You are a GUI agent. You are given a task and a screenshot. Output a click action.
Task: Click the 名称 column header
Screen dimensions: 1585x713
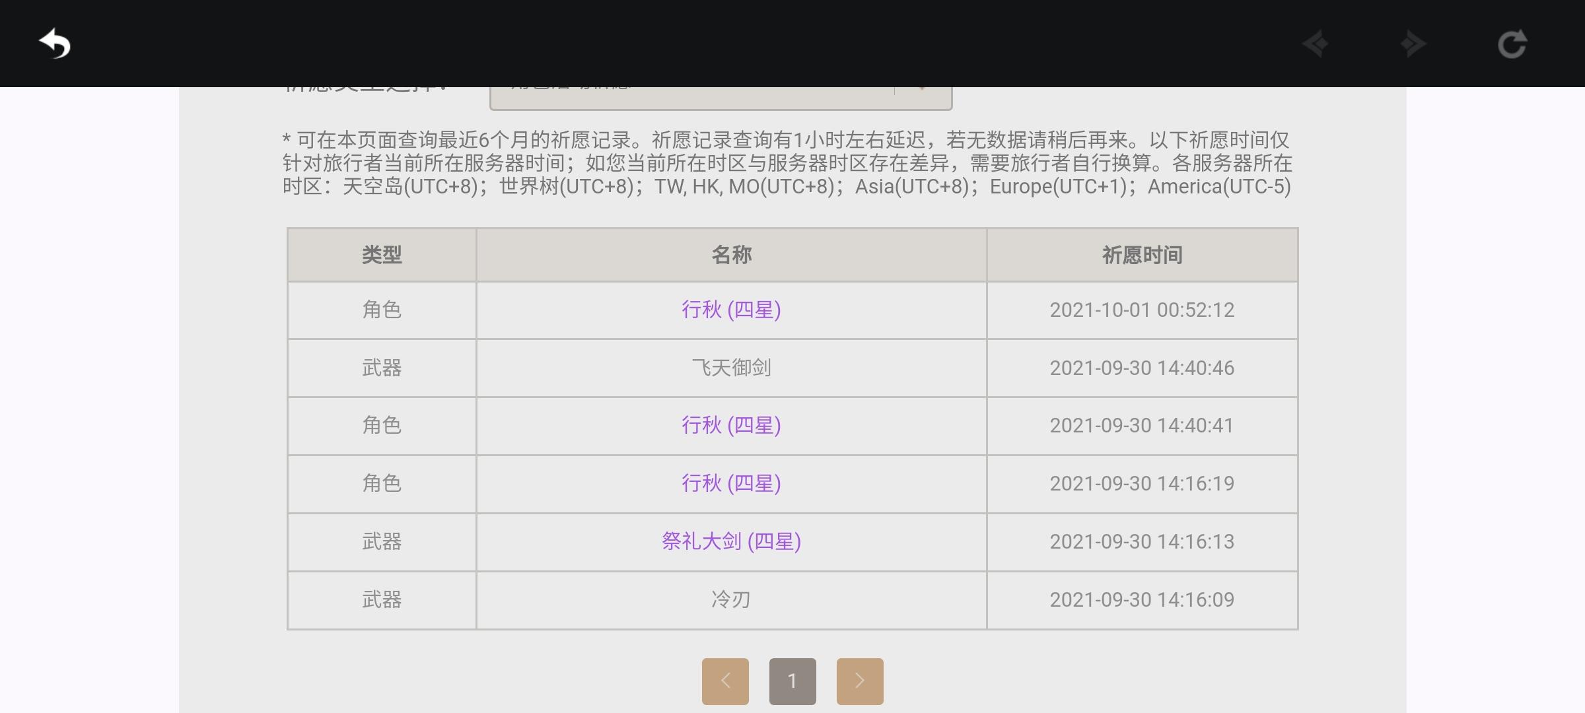click(731, 255)
